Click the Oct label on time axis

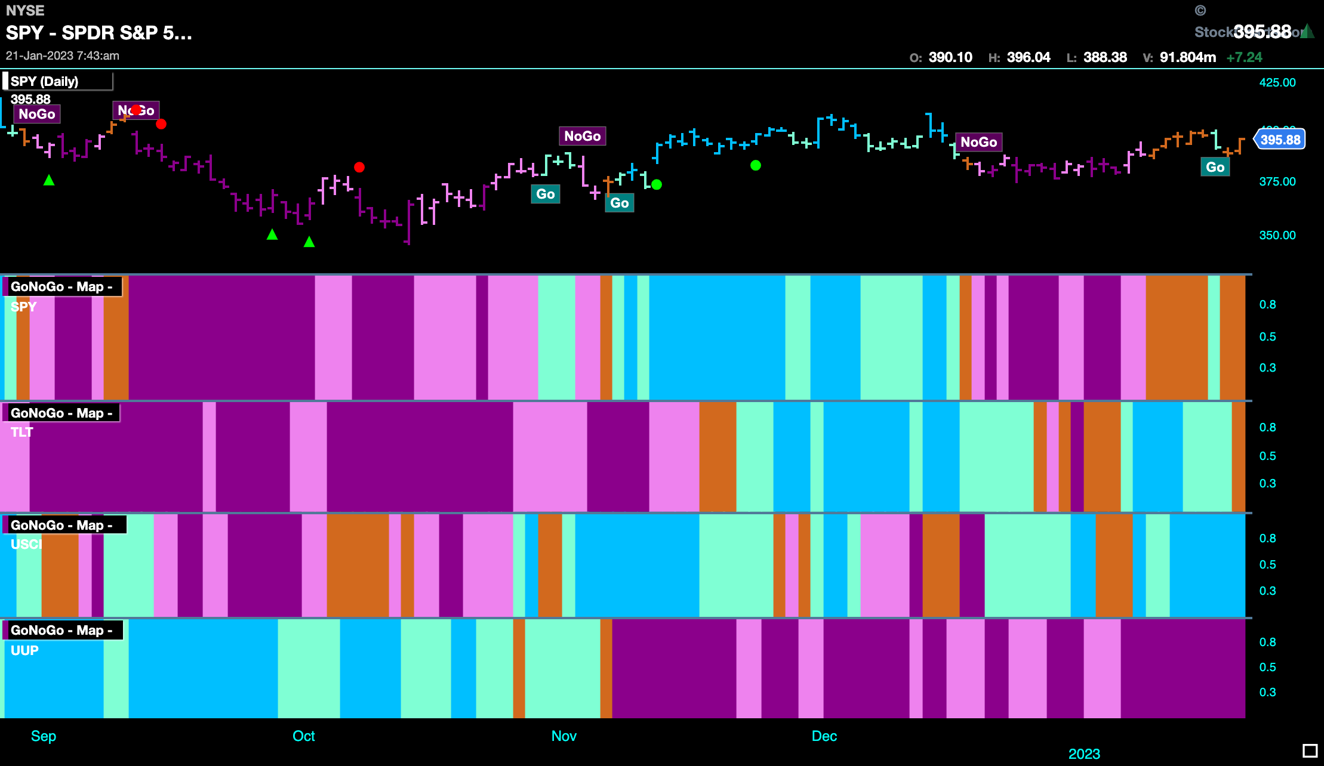point(304,736)
